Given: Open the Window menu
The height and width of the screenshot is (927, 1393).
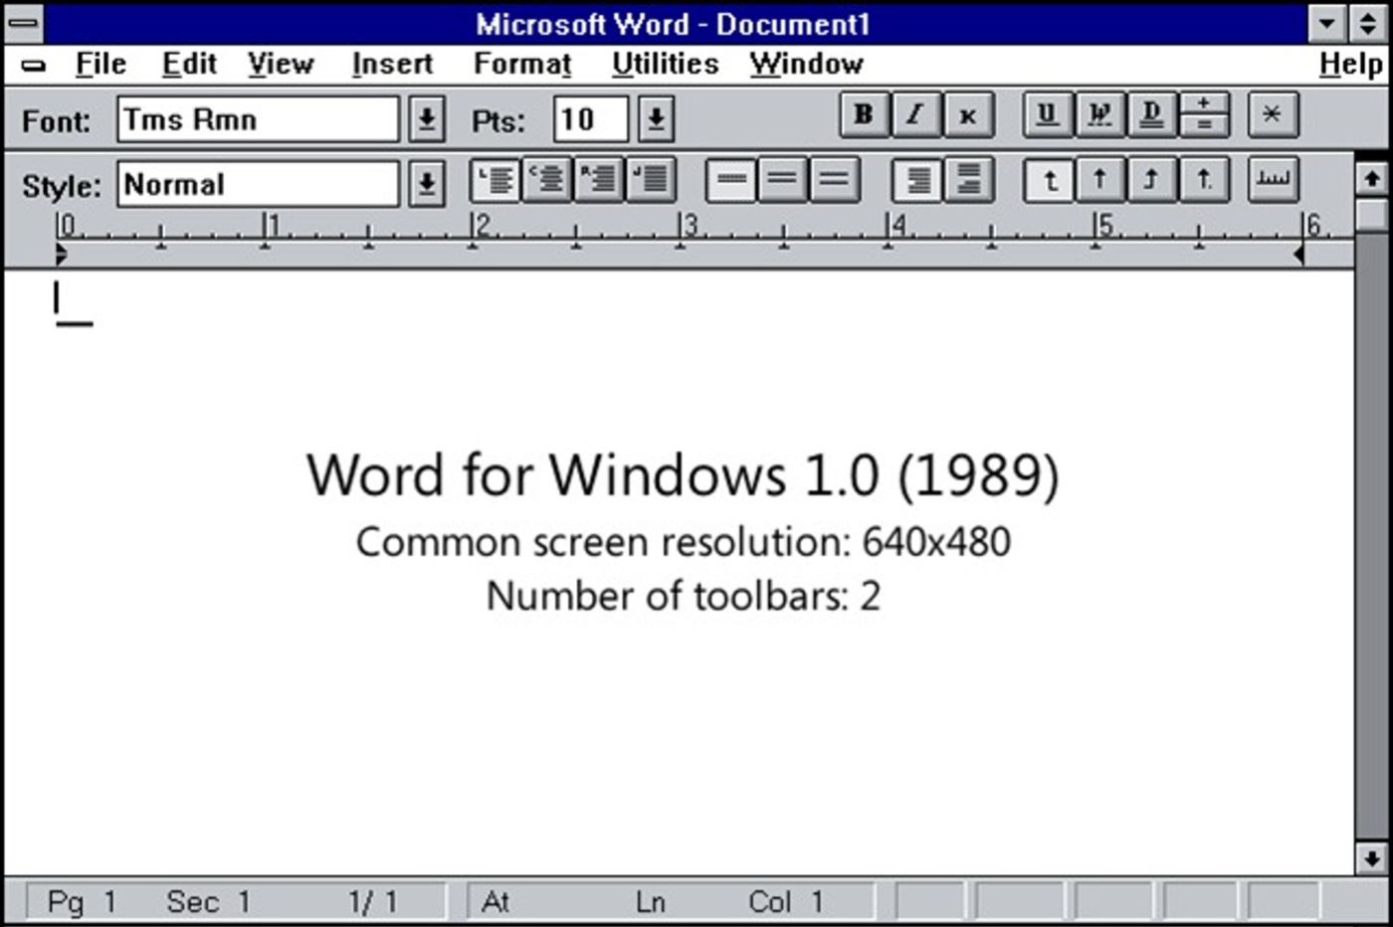Looking at the screenshot, I should [806, 65].
